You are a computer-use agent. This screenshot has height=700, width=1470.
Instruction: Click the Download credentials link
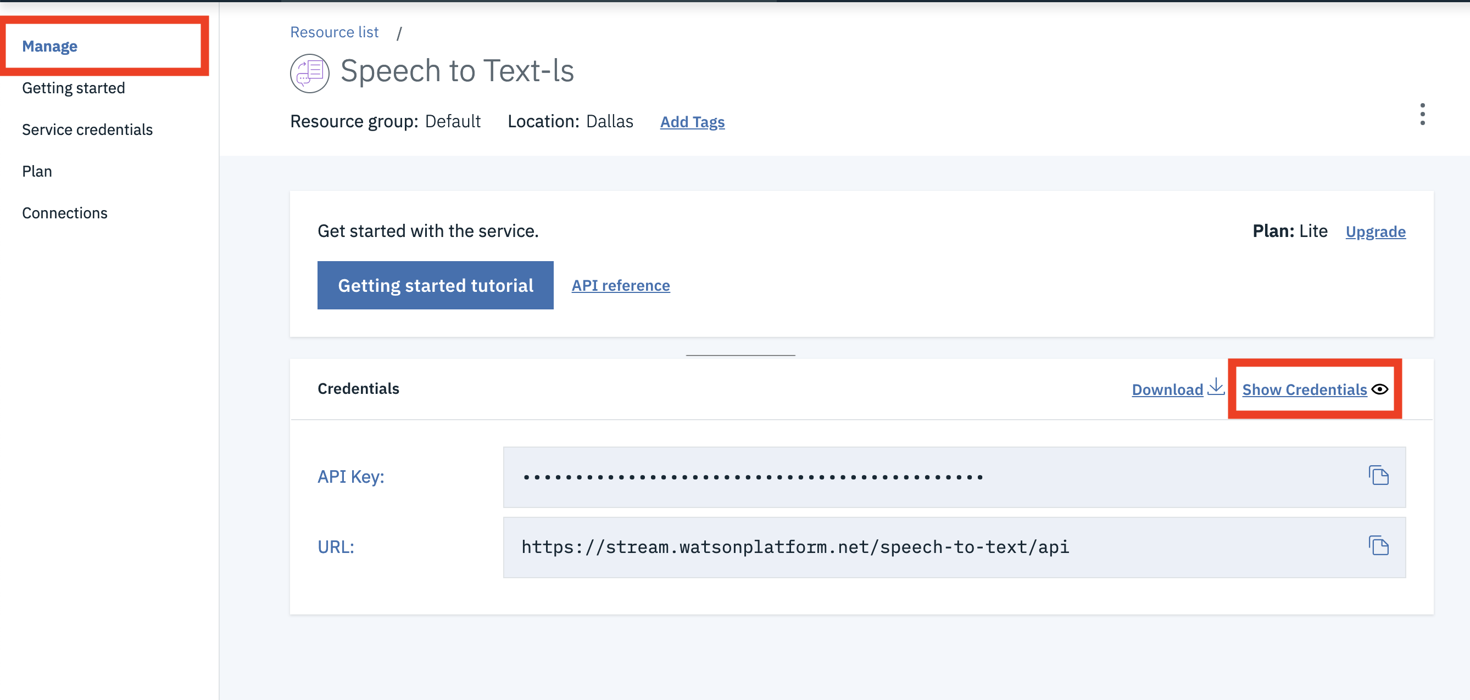pyautogui.click(x=1167, y=389)
